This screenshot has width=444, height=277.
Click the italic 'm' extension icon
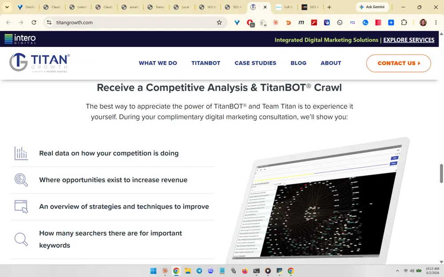pos(301,23)
